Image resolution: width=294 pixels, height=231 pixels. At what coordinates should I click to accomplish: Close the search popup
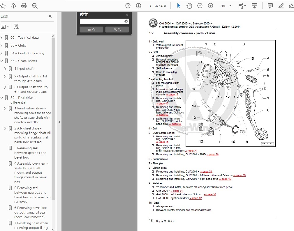point(127,15)
